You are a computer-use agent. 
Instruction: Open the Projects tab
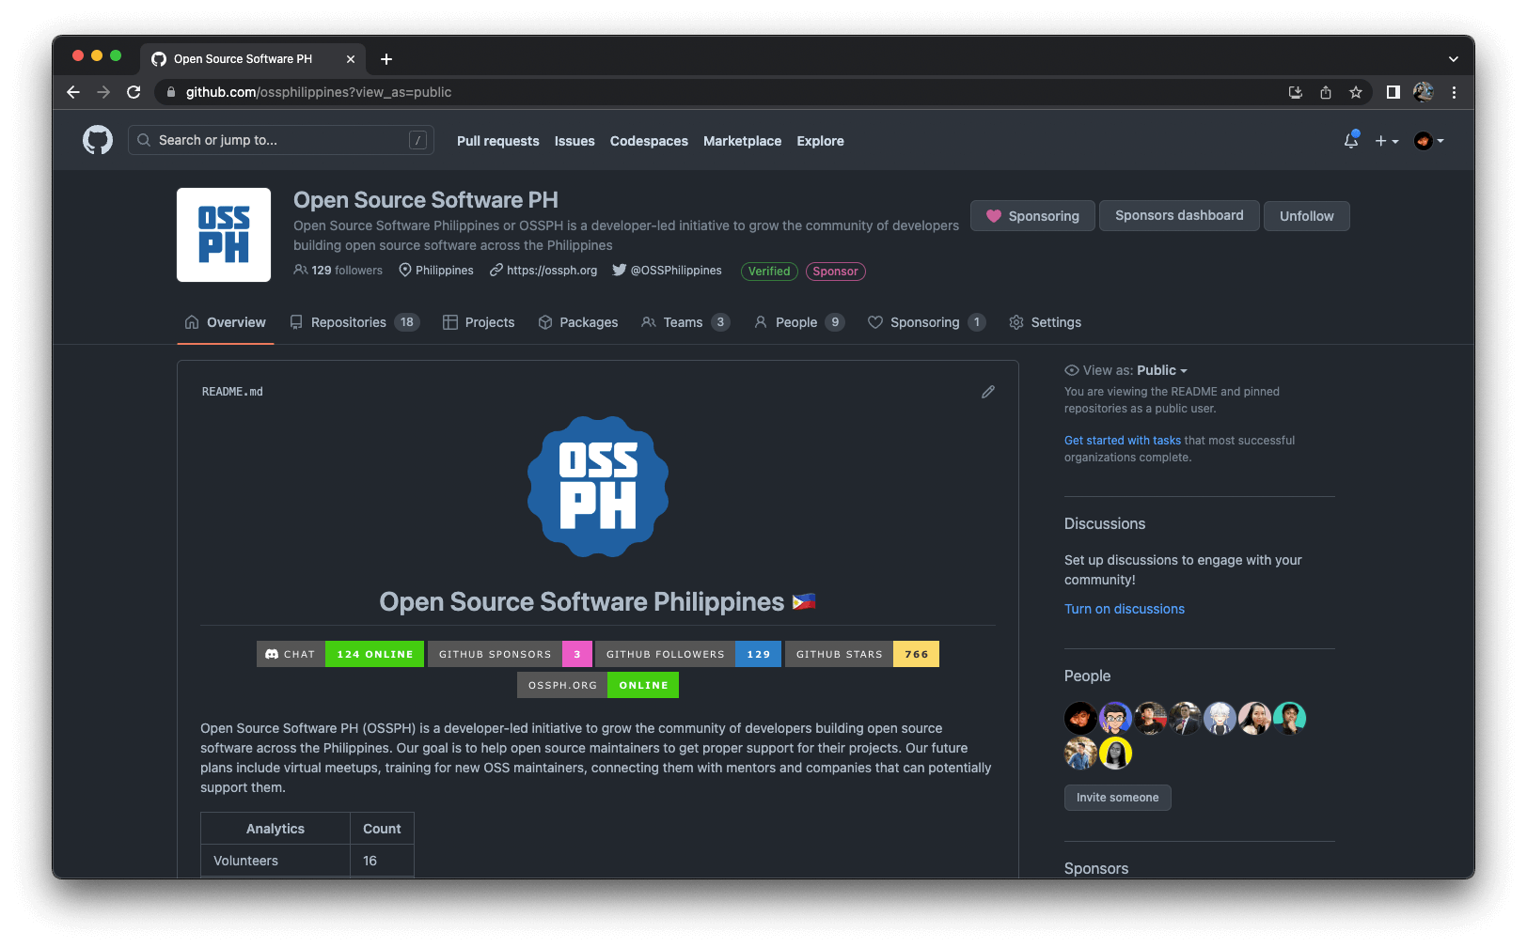pos(479,322)
